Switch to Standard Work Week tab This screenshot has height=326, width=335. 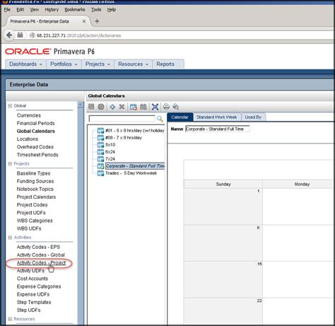click(x=217, y=117)
